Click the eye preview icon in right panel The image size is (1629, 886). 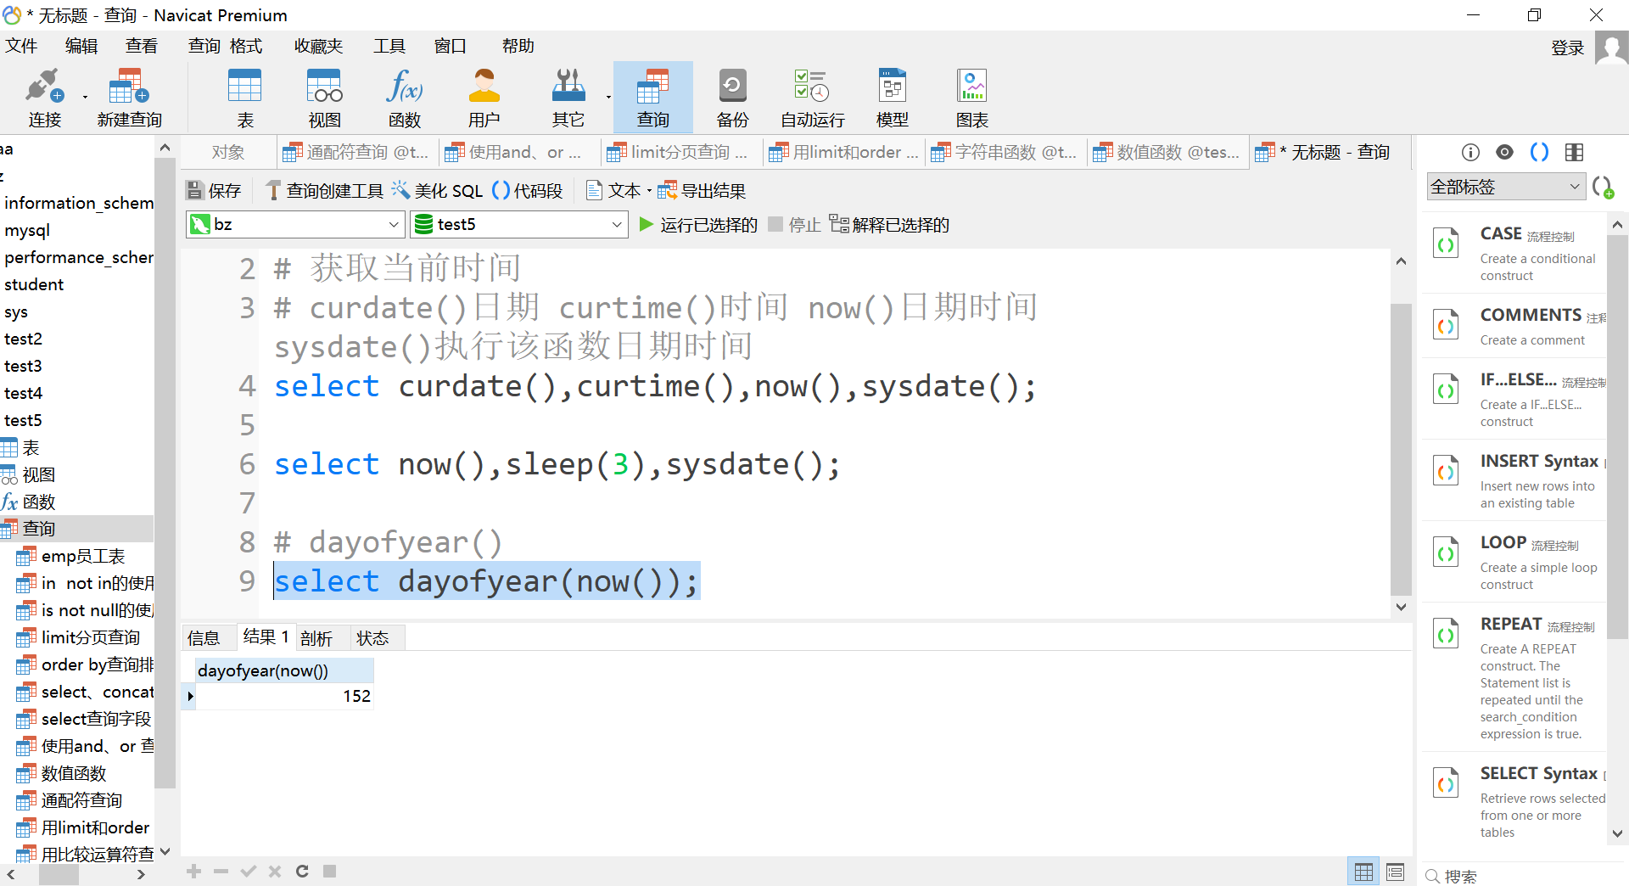click(1504, 152)
